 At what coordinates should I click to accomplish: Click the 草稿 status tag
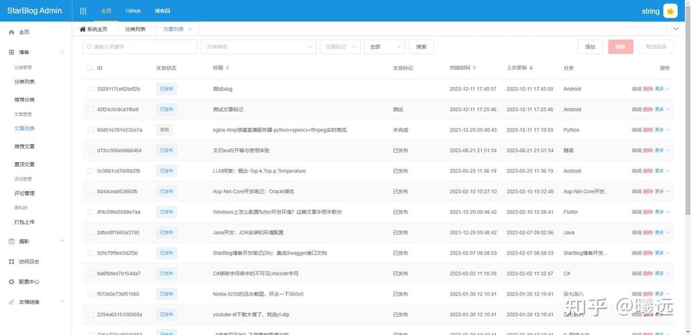tap(164, 130)
